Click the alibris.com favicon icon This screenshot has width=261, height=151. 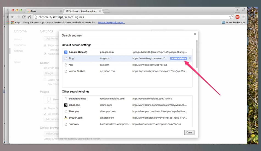point(66,105)
